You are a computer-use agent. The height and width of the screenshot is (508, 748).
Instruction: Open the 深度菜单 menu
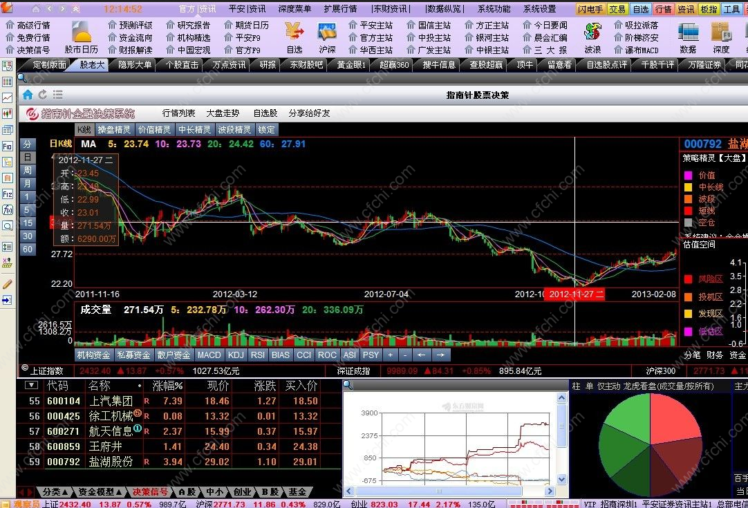(294, 8)
